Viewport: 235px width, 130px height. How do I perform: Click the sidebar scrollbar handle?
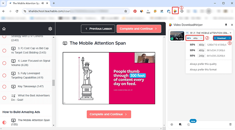(x=53, y=83)
